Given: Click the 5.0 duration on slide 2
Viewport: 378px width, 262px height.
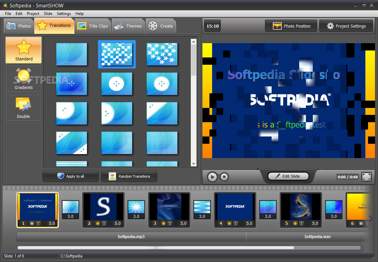Looking at the screenshot, I should click(118, 223).
